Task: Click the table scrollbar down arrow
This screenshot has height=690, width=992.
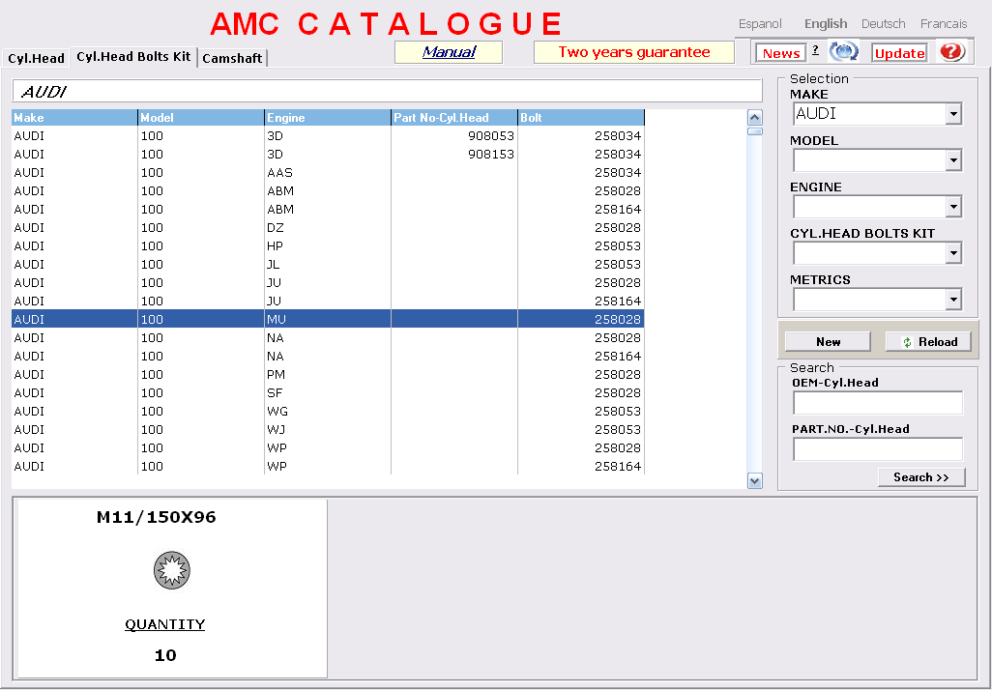Action: tap(755, 480)
